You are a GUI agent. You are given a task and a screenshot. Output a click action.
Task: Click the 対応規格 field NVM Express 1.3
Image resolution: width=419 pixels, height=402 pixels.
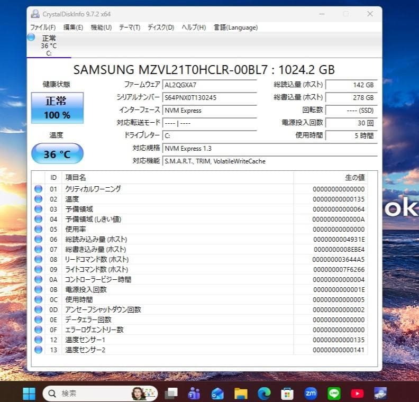(270, 149)
